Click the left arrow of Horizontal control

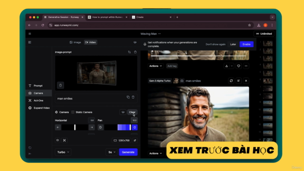[58, 127]
